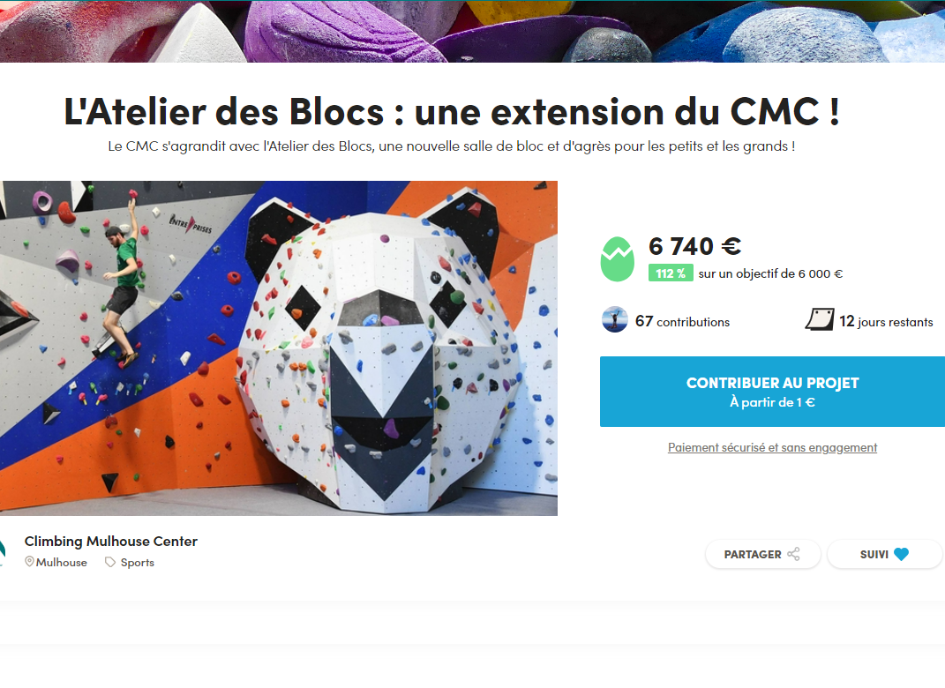Click the climbing holds banner image
945x688 pixels.
click(473, 32)
